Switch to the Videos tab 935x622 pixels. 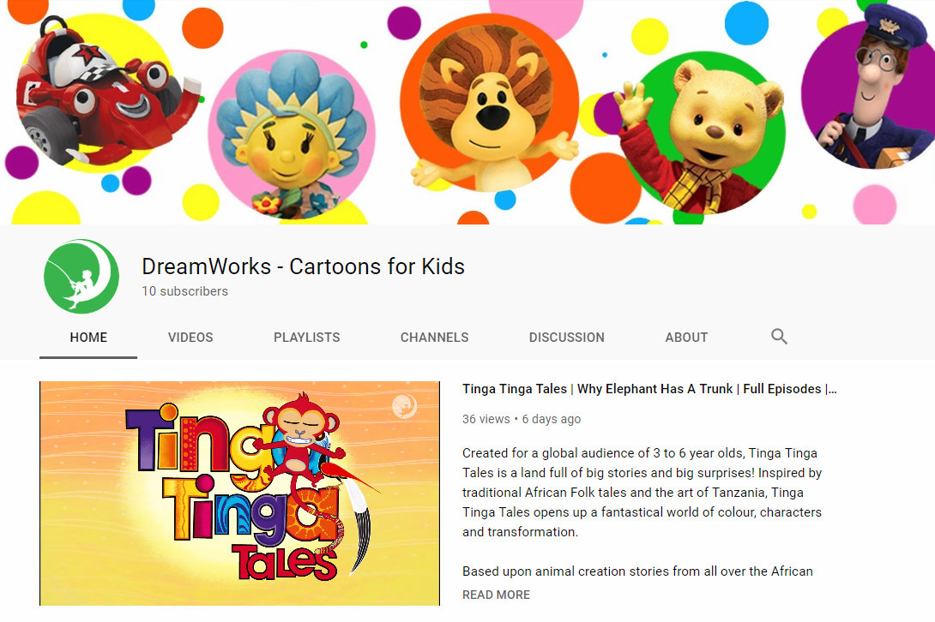coord(190,338)
